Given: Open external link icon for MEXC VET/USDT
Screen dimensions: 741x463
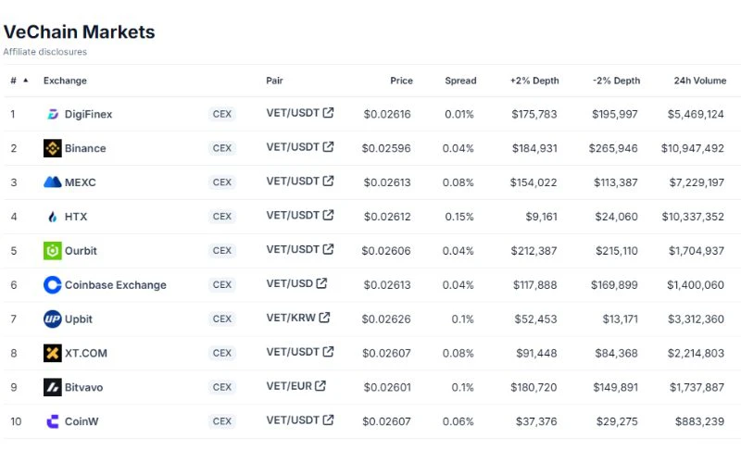Looking at the screenshot, I should pos(328,181).
